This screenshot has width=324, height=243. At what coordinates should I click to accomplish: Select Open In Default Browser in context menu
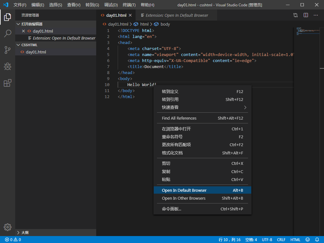coord(202,190)
